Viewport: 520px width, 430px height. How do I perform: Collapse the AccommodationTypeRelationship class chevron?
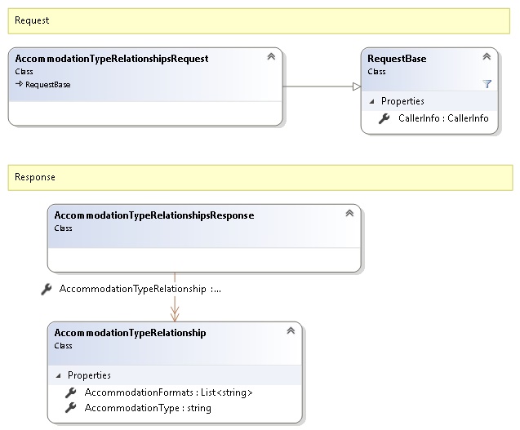tap(290, 330)
